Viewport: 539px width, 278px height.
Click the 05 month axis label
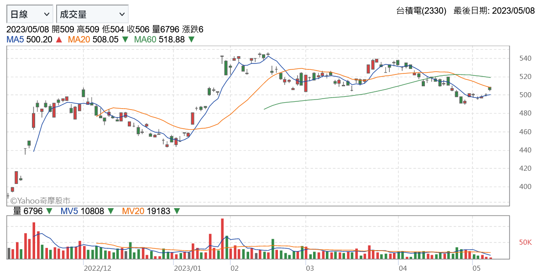point(476,268)
